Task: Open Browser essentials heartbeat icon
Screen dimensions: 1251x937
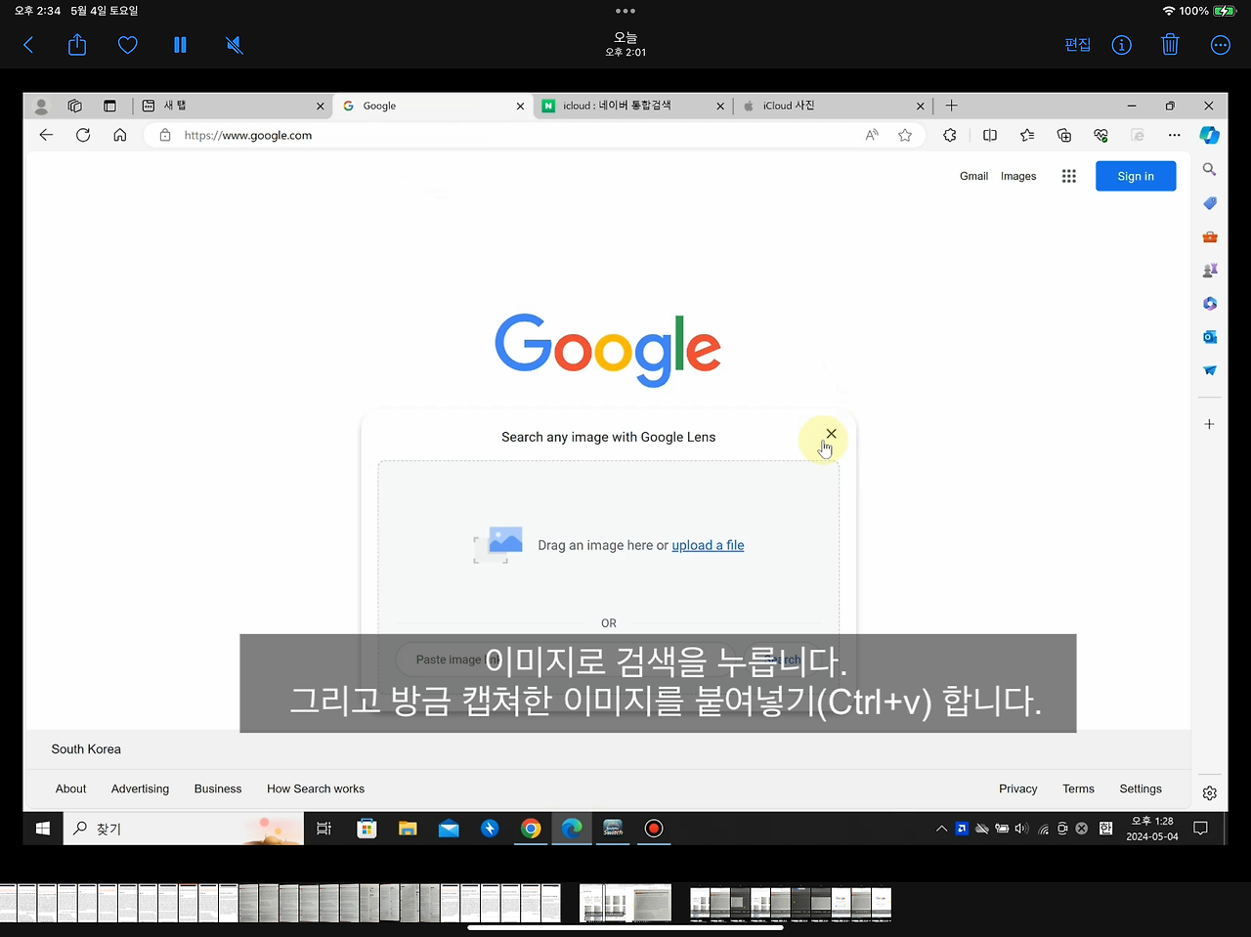Action: click(1101, 135)
